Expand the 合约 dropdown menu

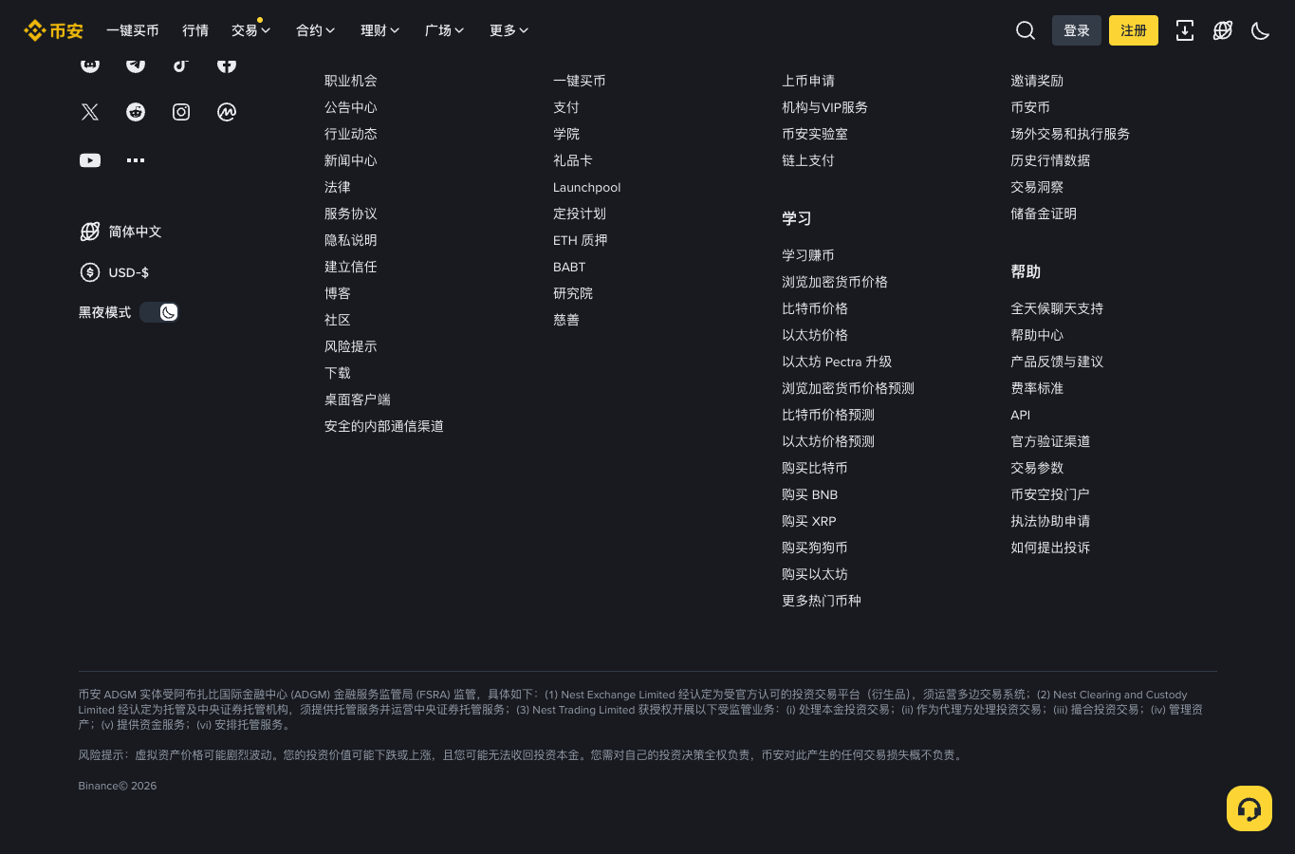316,30
